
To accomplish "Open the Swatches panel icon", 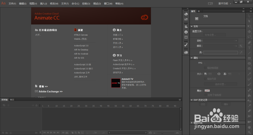I will point(186,19).
